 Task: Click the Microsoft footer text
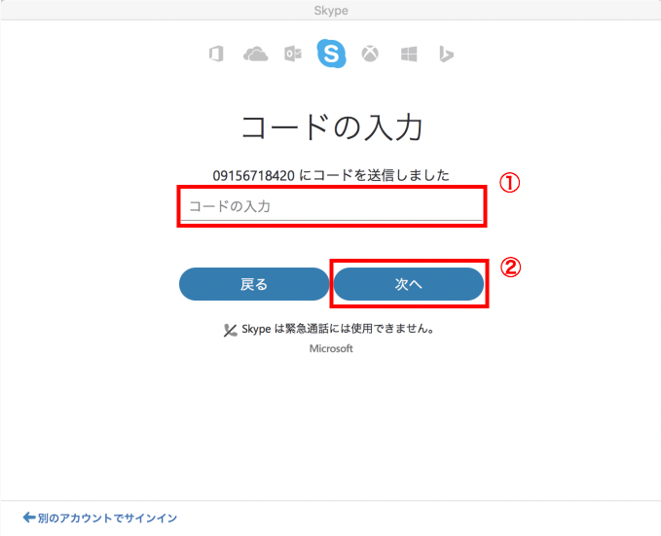click(x=331, y=348)
